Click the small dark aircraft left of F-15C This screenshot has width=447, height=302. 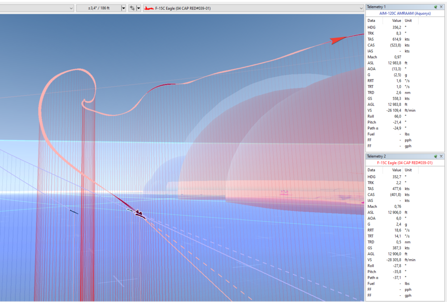pyautogui.click(x=74, y=212)
